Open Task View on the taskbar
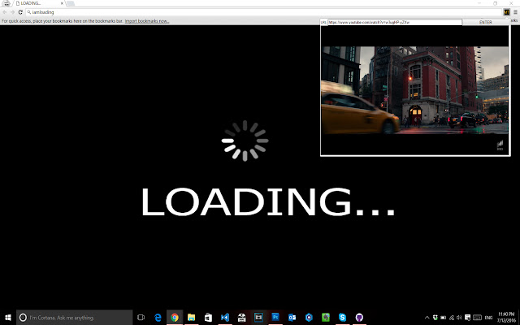This screenshot has height=325, width=520. click(x=141, y=318)
